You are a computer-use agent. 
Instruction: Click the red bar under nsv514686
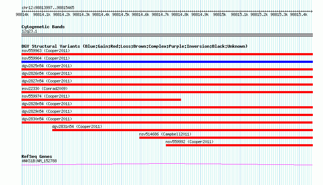[226, 138]
